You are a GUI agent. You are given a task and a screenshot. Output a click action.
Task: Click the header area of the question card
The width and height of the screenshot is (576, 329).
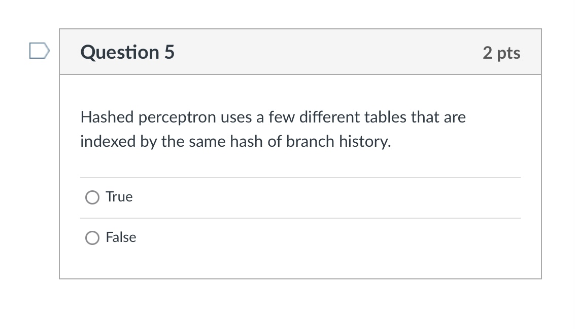pyautogui.click(x=300, y=52)
